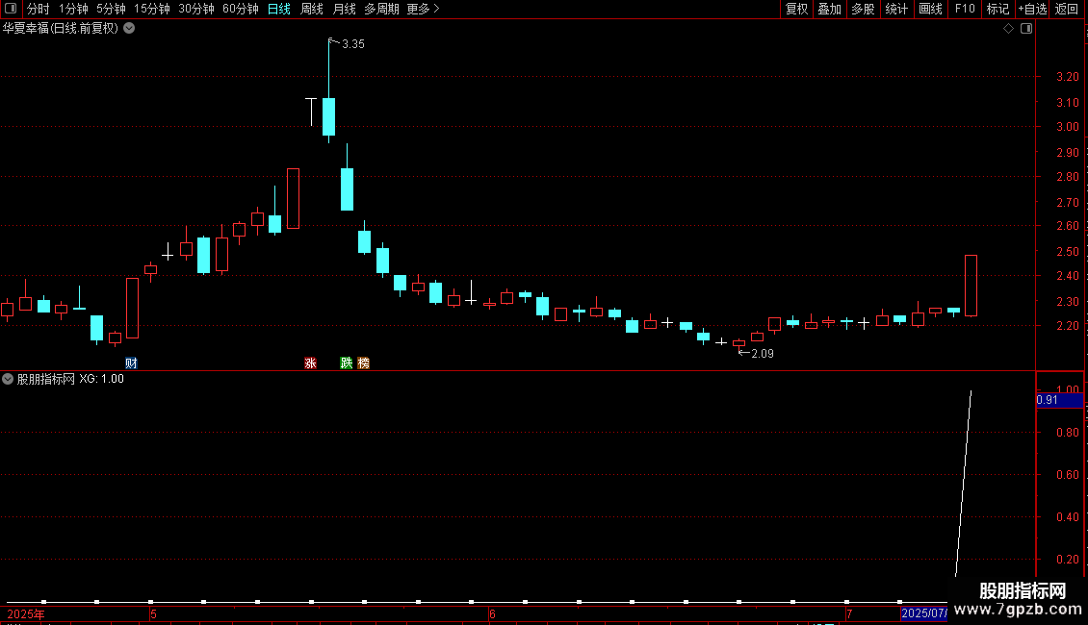Toggle the panel icon left of 分时
The height and width of the screenshot is (625, 1088).
tap(11, 9)
